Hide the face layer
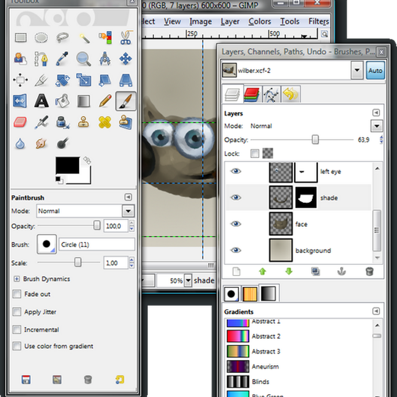The width and height of the screenshot is (397, 397). 236,224
